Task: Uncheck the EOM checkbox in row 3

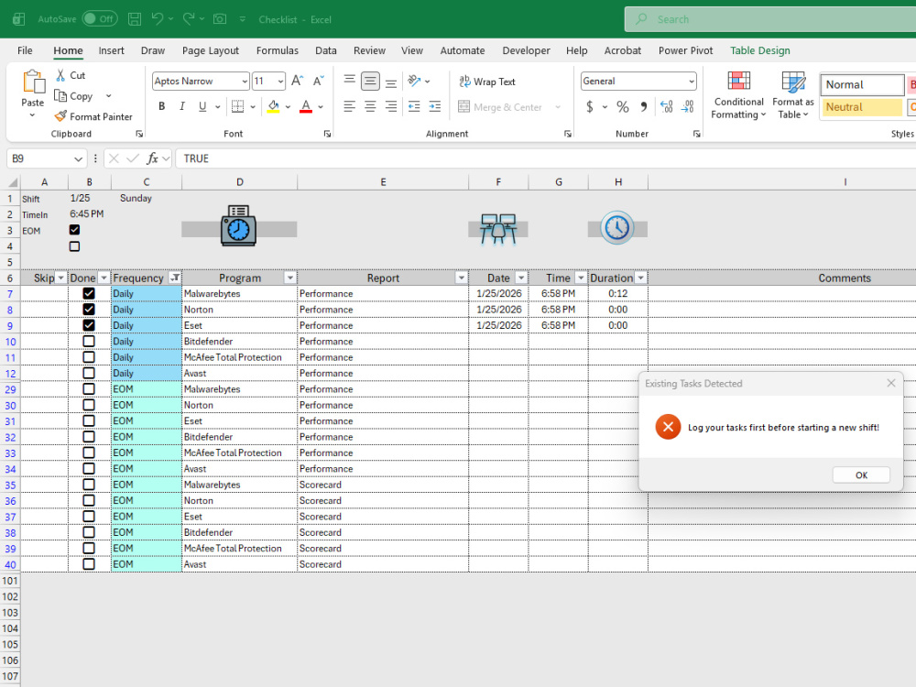Action: pyautogui.click(x=74, y=230)
